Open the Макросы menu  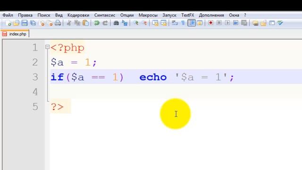click(148, 15)
